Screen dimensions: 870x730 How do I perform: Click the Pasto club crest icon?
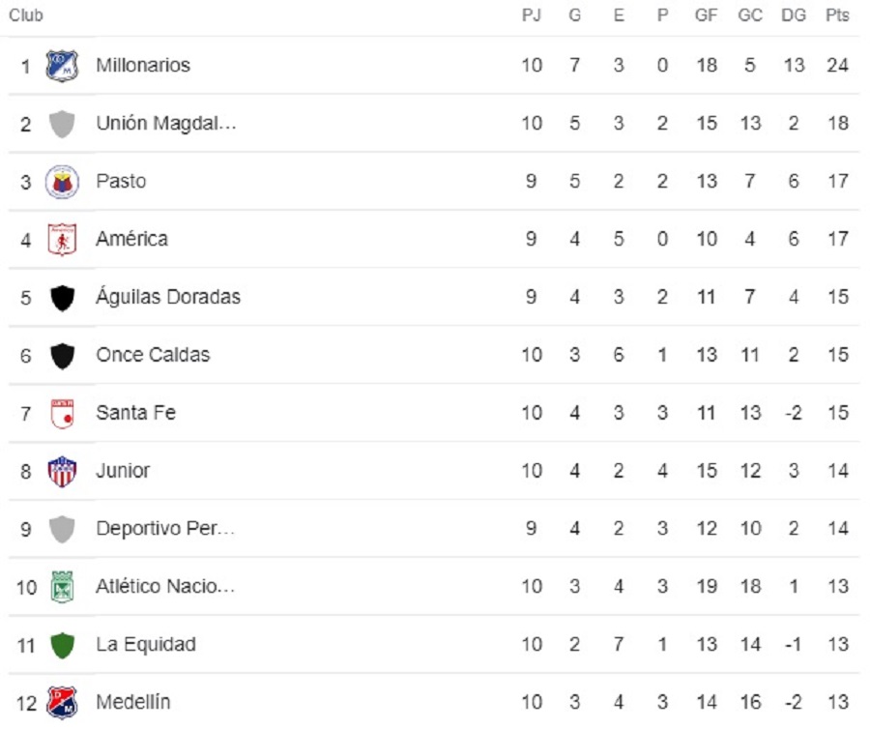pyautogui.click(x=62, y=182)
